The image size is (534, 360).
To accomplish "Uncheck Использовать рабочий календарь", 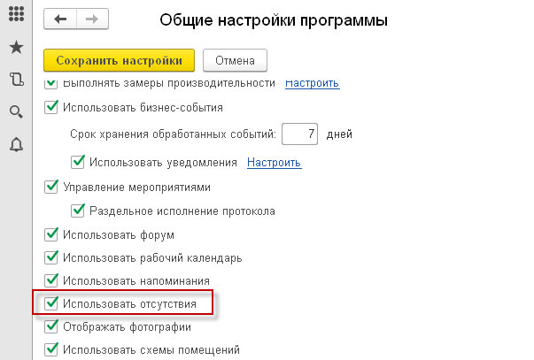I will tap(50, 258).
